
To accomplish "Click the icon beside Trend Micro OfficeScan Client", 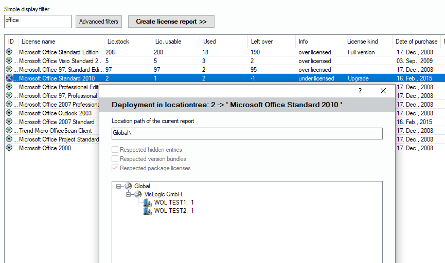I will 9,131.
